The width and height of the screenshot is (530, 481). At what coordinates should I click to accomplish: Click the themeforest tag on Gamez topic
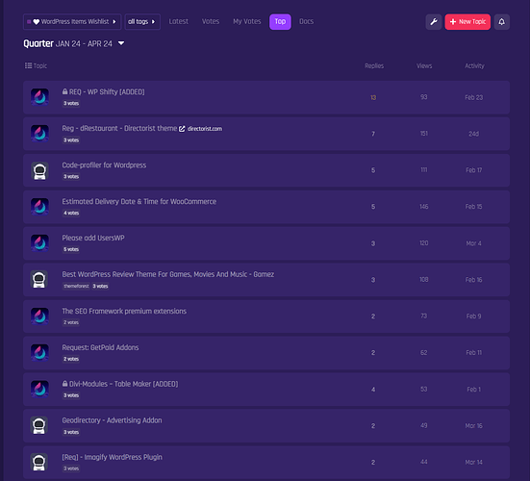[76, 286]
